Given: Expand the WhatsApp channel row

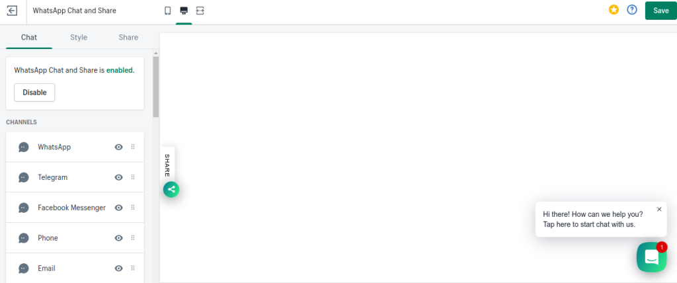Looking at the screenshot, I should point(75,147).
